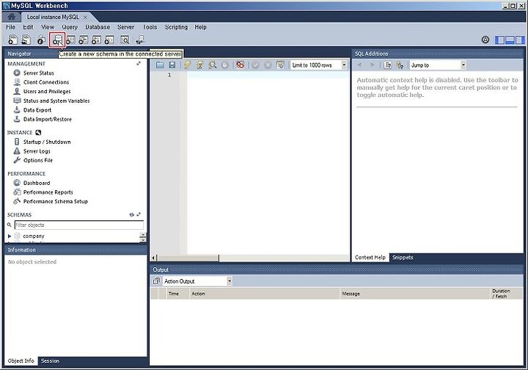Open Database menu
The width and height of the screenshot is (528, 370).
coord(98,27)
